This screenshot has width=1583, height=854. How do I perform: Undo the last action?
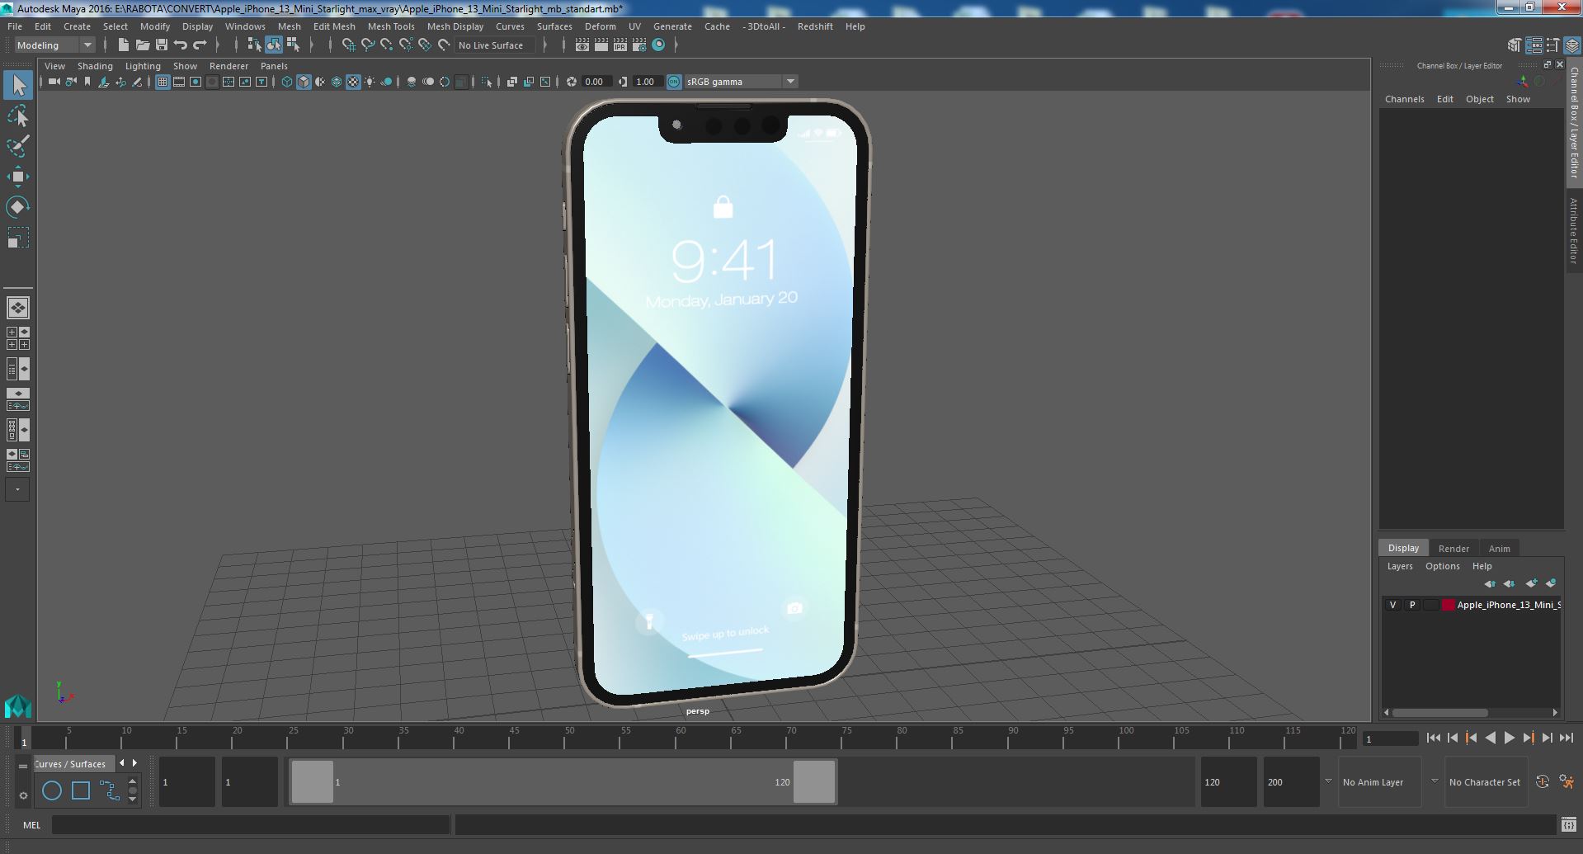coord(181,45)
